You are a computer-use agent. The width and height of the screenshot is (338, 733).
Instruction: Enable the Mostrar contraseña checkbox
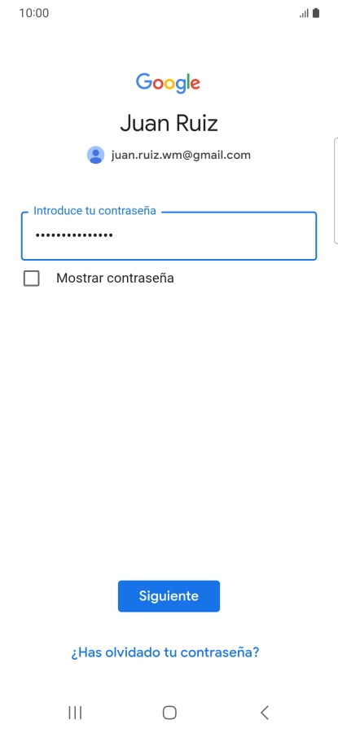31,279
